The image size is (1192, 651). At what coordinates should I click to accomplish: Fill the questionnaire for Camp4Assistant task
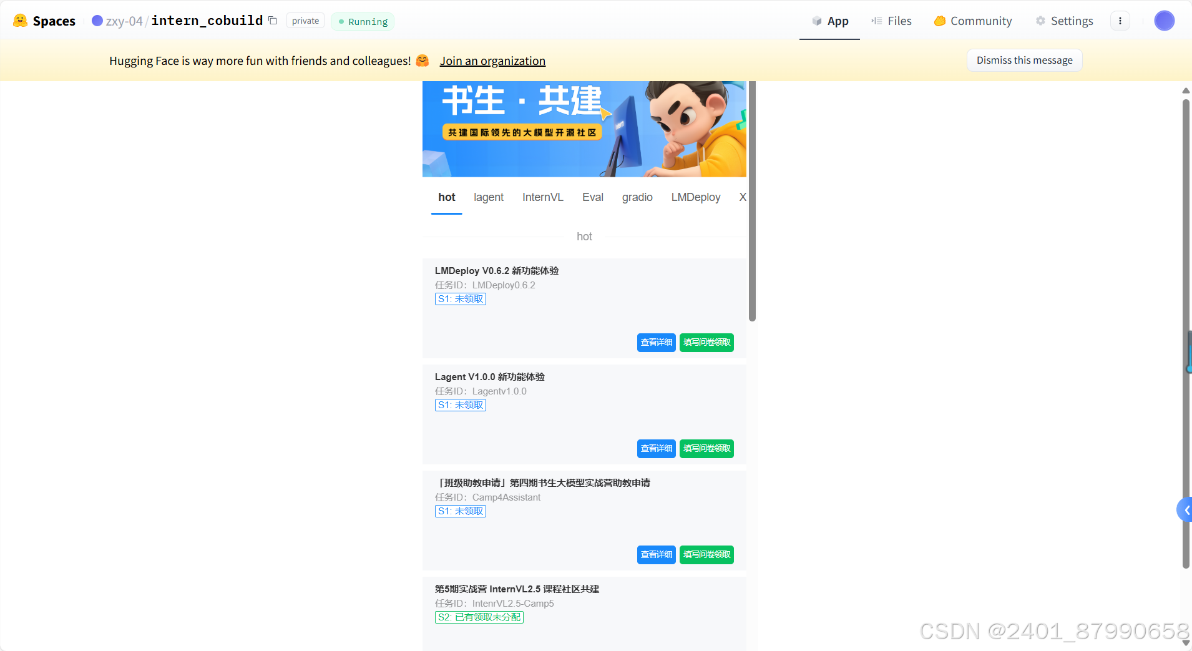[x=706, y=554]
